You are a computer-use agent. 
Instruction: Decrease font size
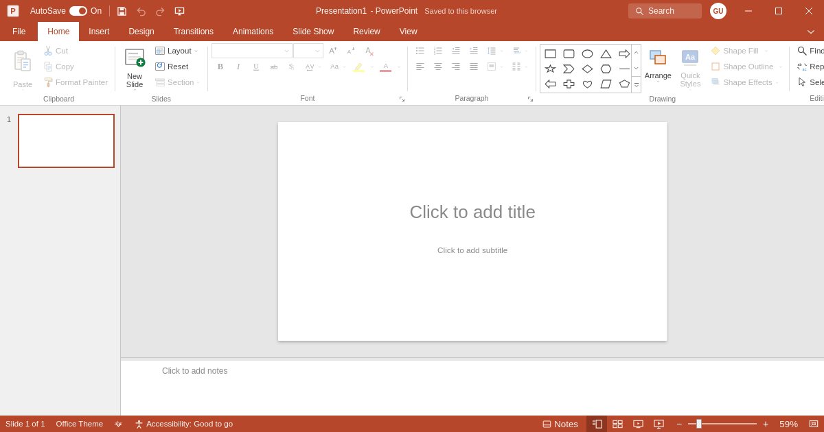pyautogui.click(x=351, y=51)
